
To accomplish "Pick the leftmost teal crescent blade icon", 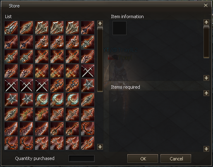I will click(42, 100).
